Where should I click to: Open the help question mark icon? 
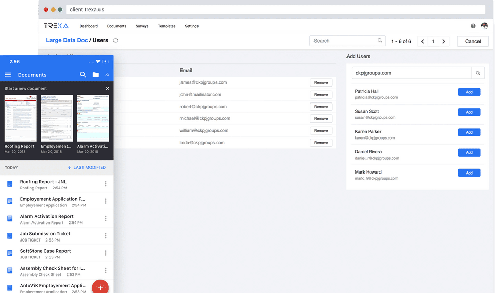[473, 26]
